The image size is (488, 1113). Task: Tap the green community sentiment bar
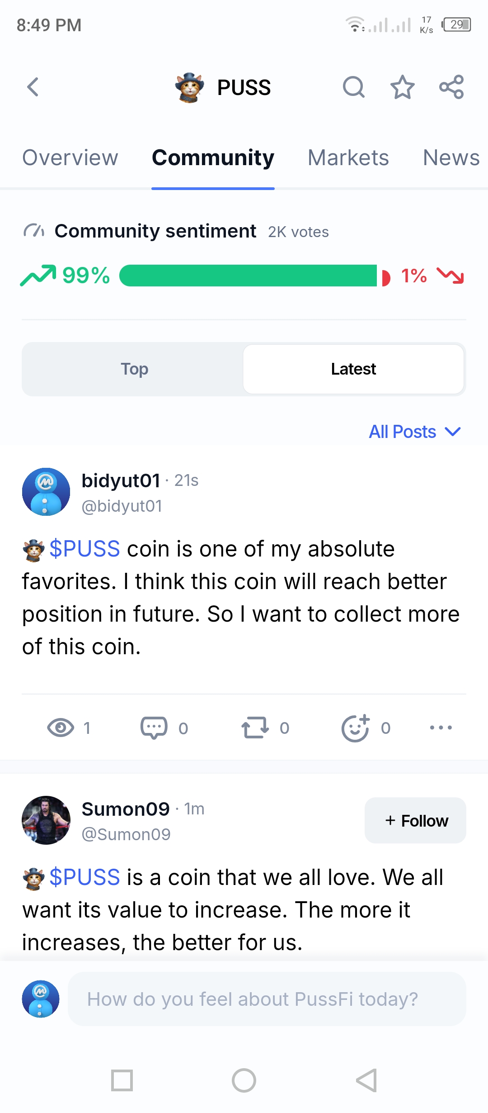tap(248, 276)
